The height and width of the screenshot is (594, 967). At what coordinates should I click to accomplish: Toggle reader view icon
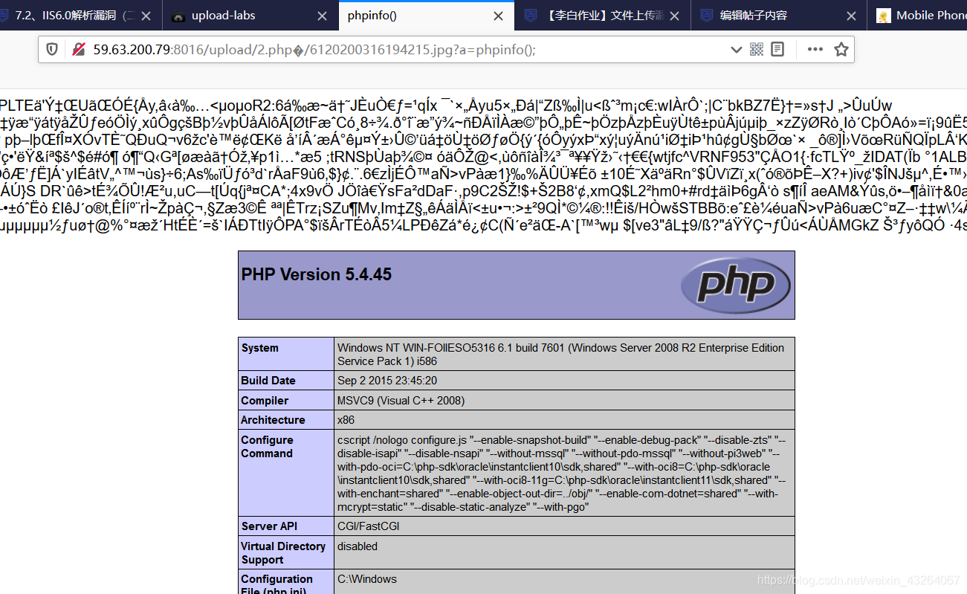coord(777,49)
